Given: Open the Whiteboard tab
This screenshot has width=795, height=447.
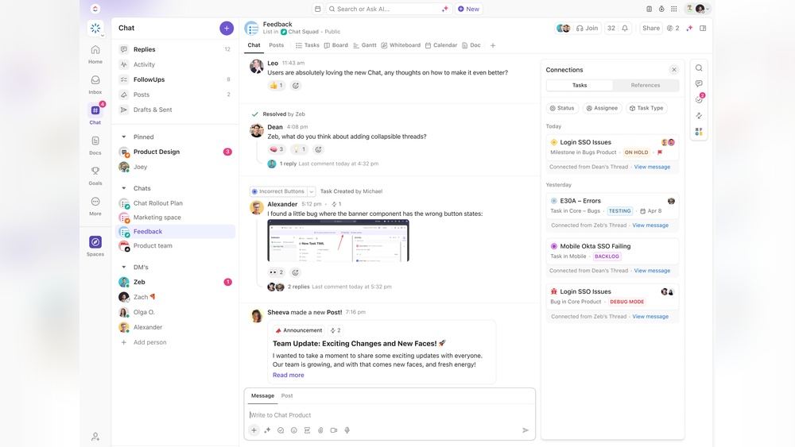Looking at the screenshot, I should click(401, 45).
